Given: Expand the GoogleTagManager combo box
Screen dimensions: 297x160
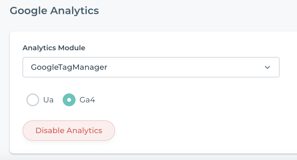Looking at the screenshot, I should tap(151, 67).
